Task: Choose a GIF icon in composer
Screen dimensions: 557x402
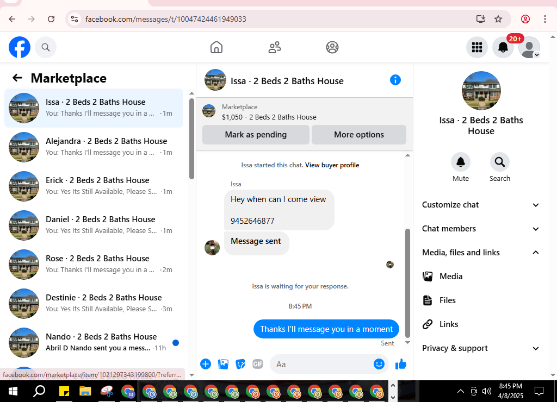Action: point(257,364)
